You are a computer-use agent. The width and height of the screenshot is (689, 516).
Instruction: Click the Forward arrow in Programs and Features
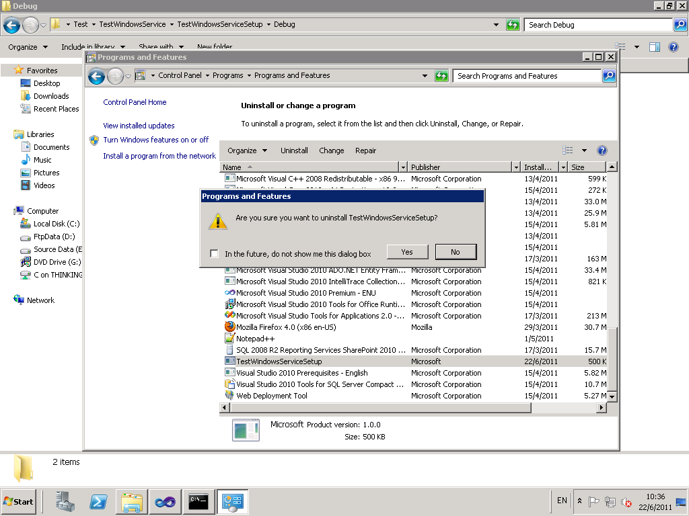(115, 77)
